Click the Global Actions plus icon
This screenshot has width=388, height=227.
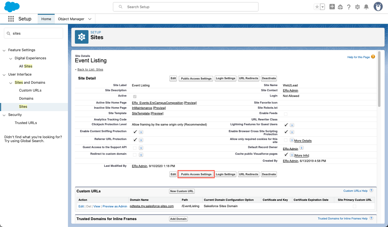332,7
